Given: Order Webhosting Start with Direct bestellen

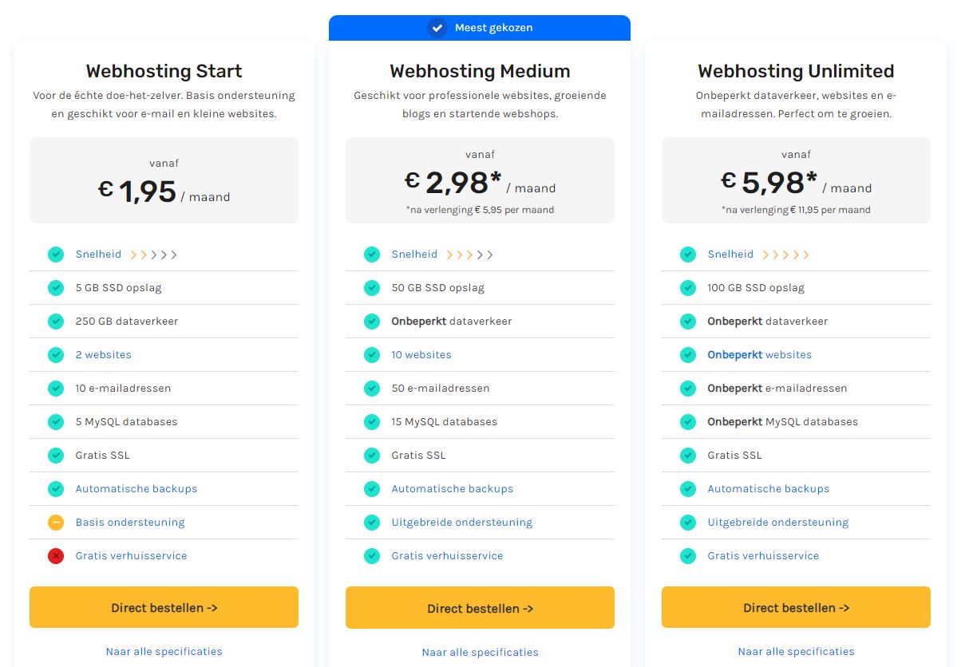Looking at the screenshot, I should tap(164, 608).
